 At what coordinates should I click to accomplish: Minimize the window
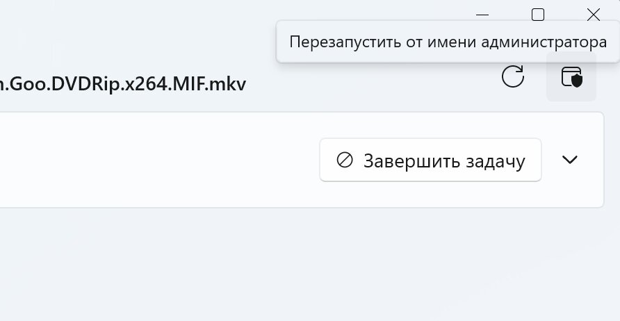(482, 15)
